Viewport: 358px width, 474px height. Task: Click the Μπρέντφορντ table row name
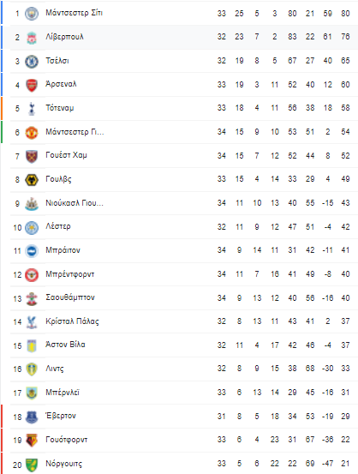[69, 274]
